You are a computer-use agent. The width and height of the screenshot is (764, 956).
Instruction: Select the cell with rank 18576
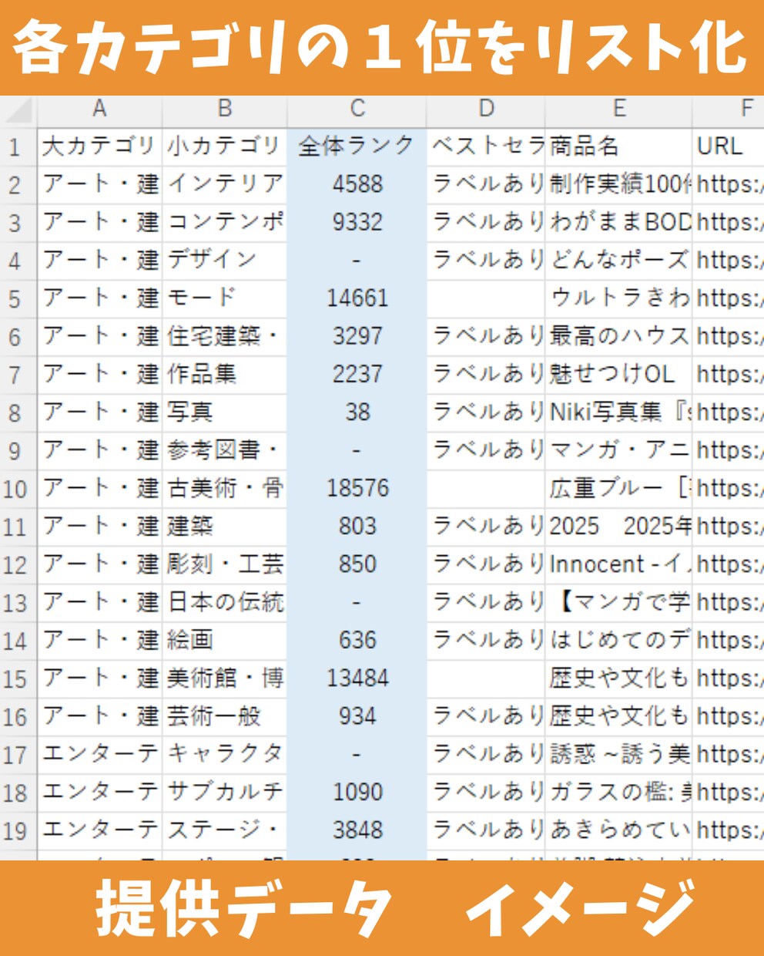pyautogui.click(x=357, y=489)
